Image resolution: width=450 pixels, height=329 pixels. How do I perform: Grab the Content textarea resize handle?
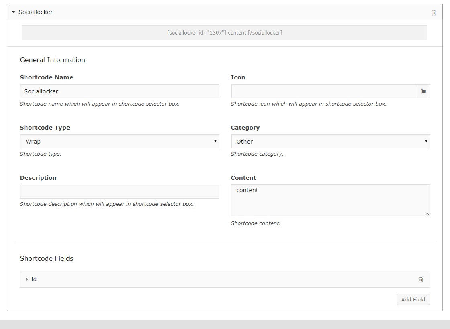(427, 214)
